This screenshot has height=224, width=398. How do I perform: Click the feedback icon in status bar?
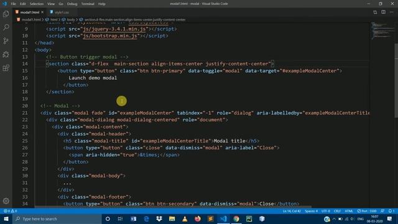tap(382, 211)
